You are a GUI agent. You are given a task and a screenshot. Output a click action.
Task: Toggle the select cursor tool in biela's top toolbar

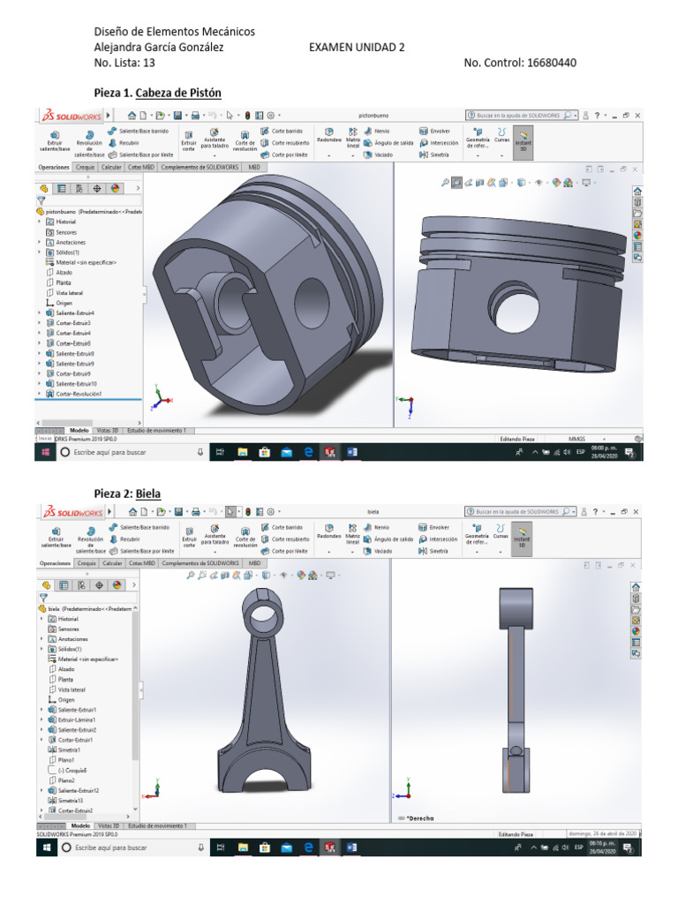[x=230, y=510]
